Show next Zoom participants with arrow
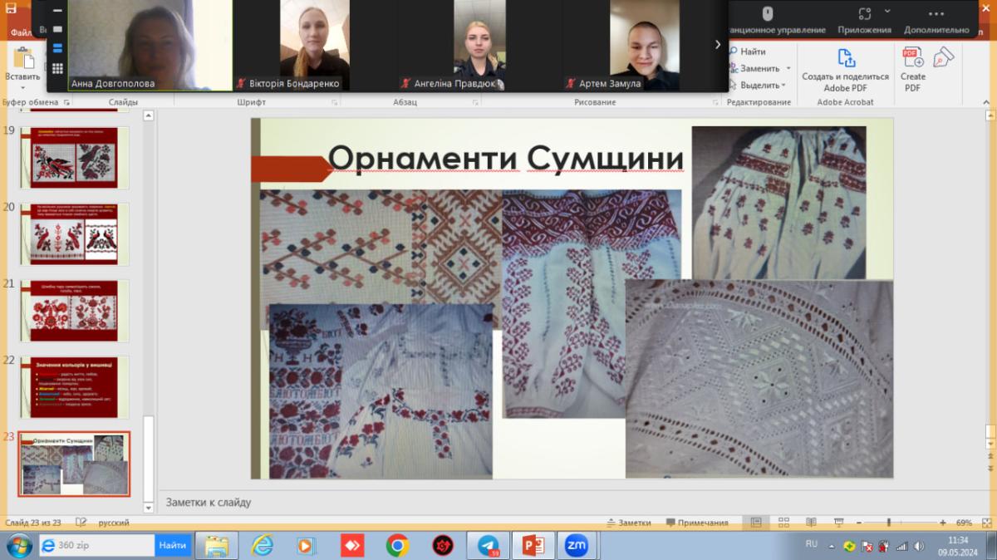The width and height of the screenshot is (997, 560). point(718,45)
